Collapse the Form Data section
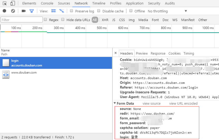The image size is (219, 140). (x=115, y=103)
